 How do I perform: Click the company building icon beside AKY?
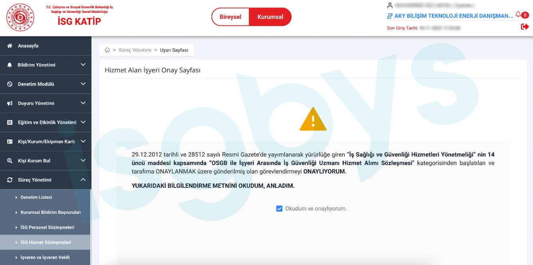(390, 16)
